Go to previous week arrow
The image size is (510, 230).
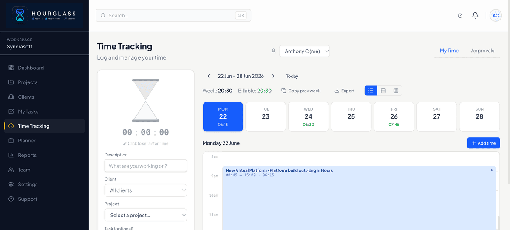point(209,76)
